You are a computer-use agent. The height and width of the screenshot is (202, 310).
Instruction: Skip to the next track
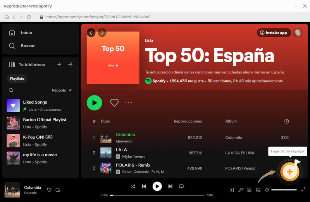coord(170,187)
